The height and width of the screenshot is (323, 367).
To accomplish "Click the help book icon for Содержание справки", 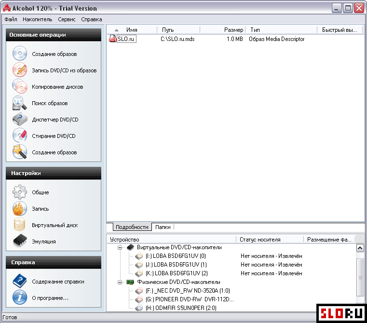I will [20, 281].
